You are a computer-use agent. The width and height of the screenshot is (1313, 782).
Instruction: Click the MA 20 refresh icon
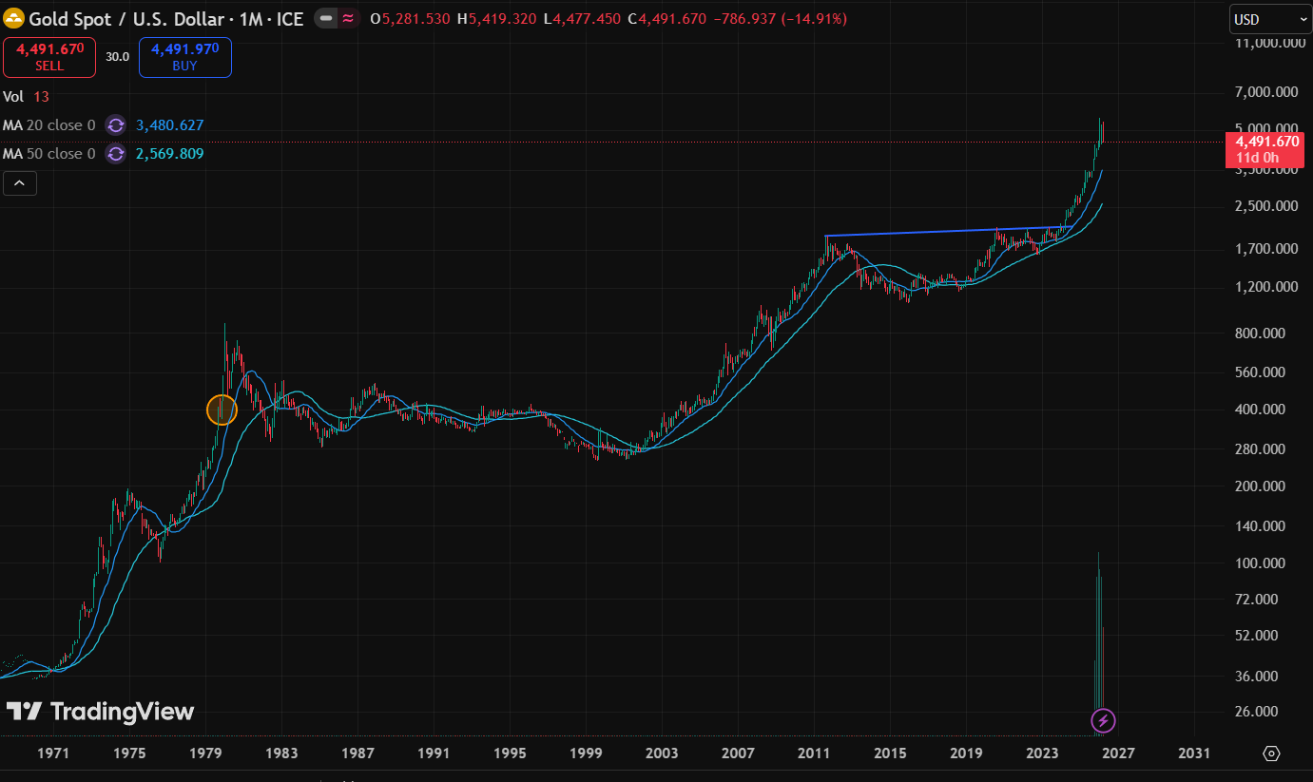tap(115, 125)
